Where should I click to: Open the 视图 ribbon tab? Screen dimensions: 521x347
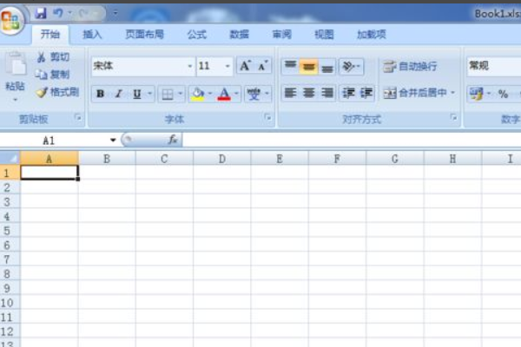coord(324,34)
